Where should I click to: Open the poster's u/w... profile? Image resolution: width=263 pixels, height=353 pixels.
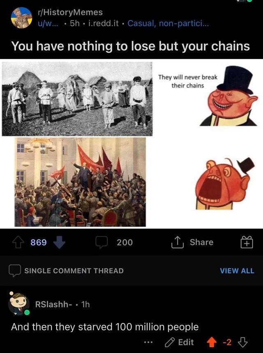(x=48, y=23)
